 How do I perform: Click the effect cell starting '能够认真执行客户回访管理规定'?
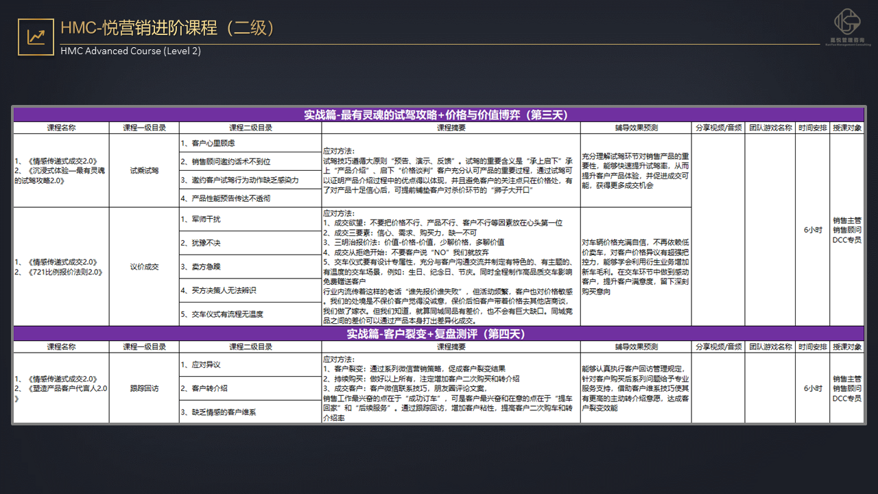636,388
